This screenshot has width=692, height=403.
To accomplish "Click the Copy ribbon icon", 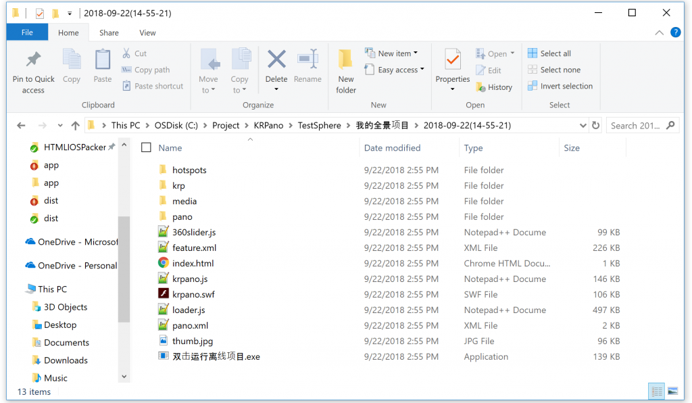I will click(72, 60).
